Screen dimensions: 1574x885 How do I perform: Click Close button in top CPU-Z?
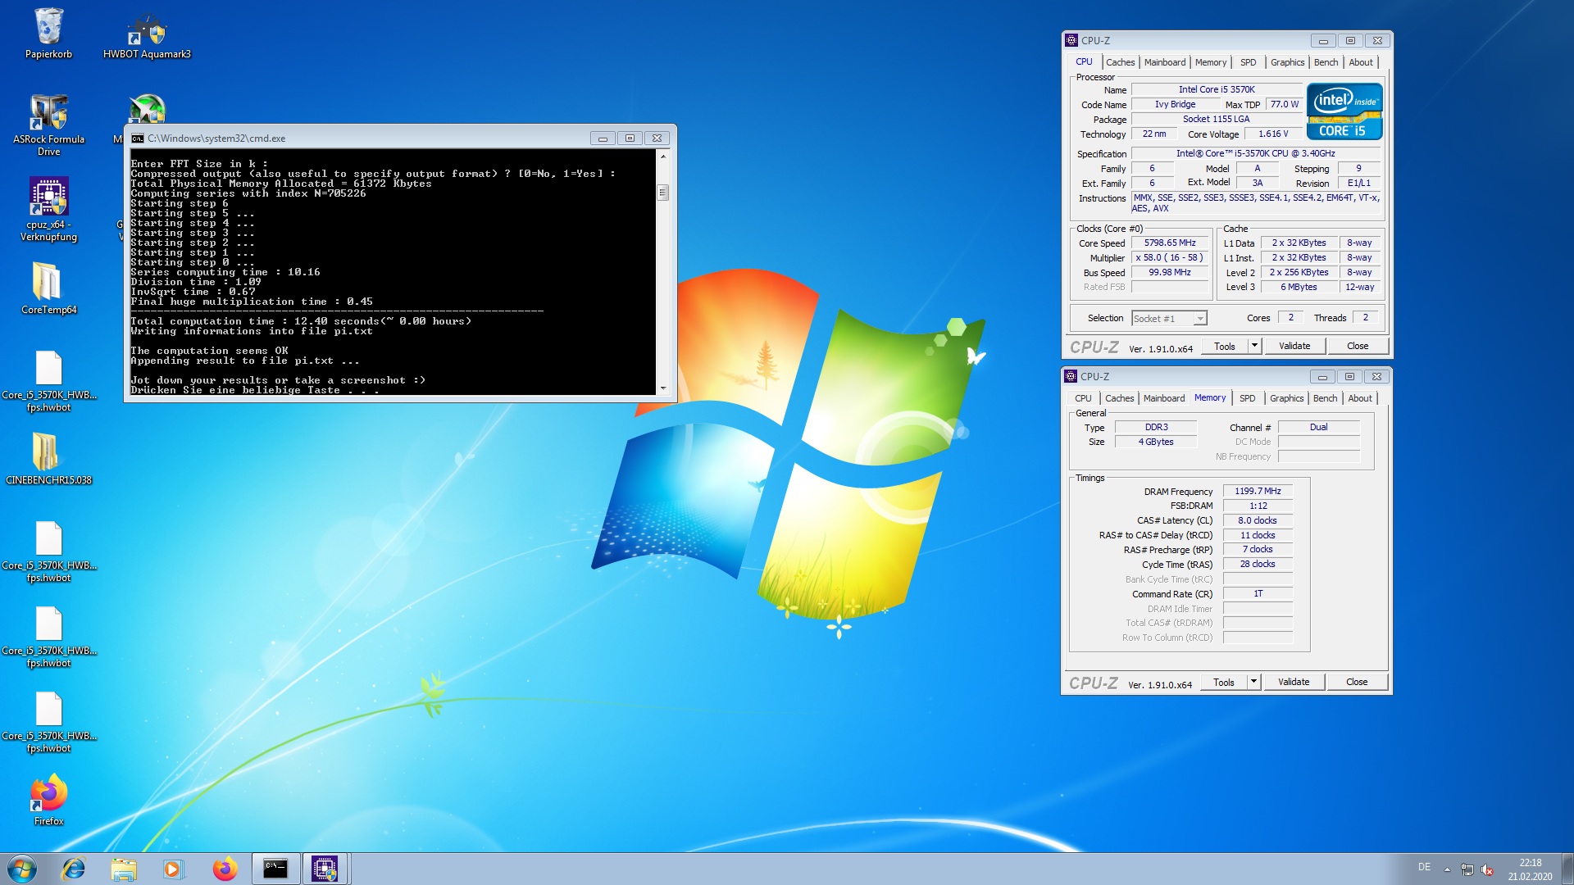pyautogui.click(x=1358, y=346)
